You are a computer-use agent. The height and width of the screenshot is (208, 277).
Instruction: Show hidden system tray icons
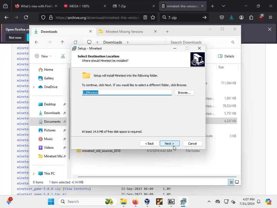coord(209,201)
